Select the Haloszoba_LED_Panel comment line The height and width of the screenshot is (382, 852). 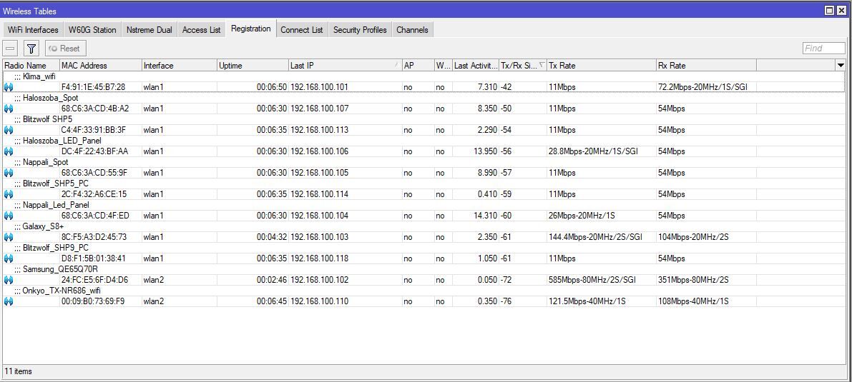click(x=58, y=141)
